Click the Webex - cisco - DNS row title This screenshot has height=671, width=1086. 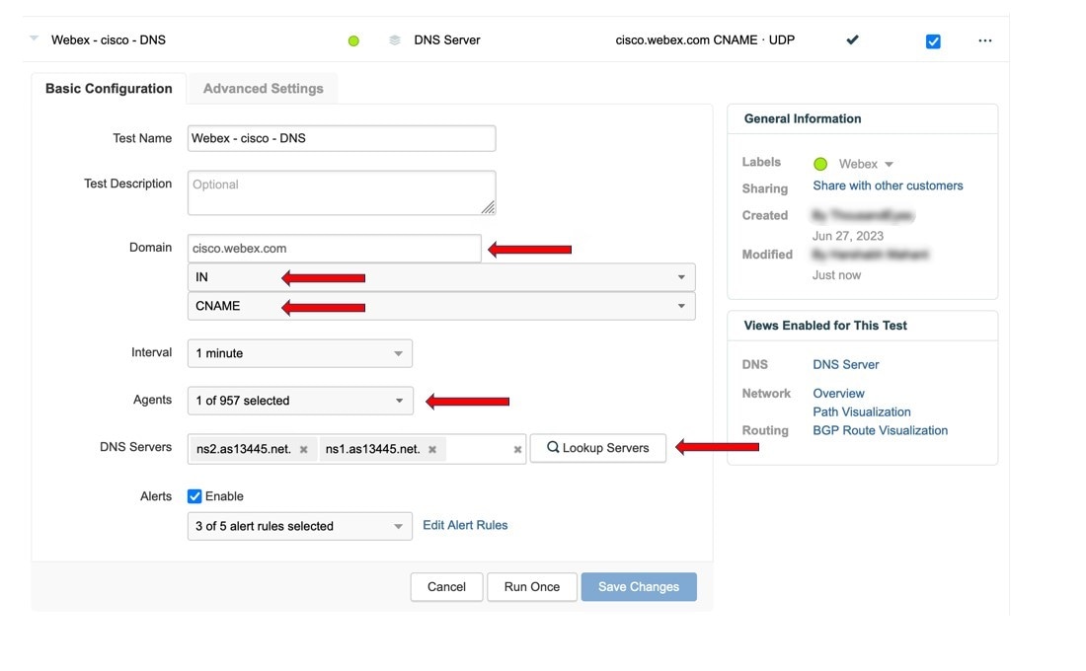[x=109, y=40]
